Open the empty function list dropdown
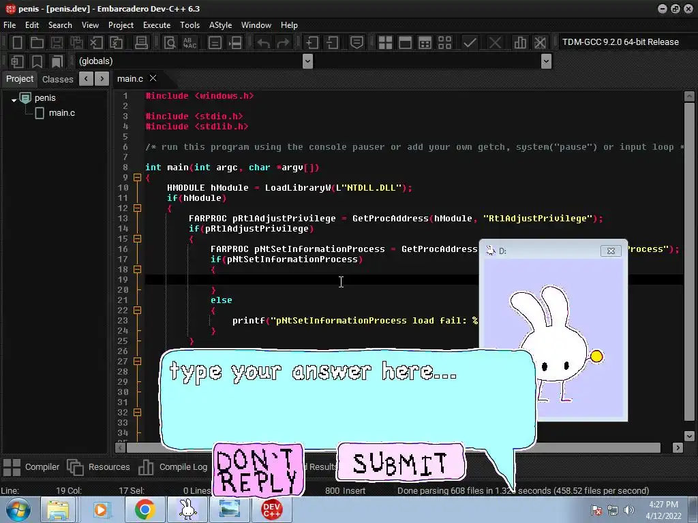This screenshot has width=698, height=523. [546, 61]
